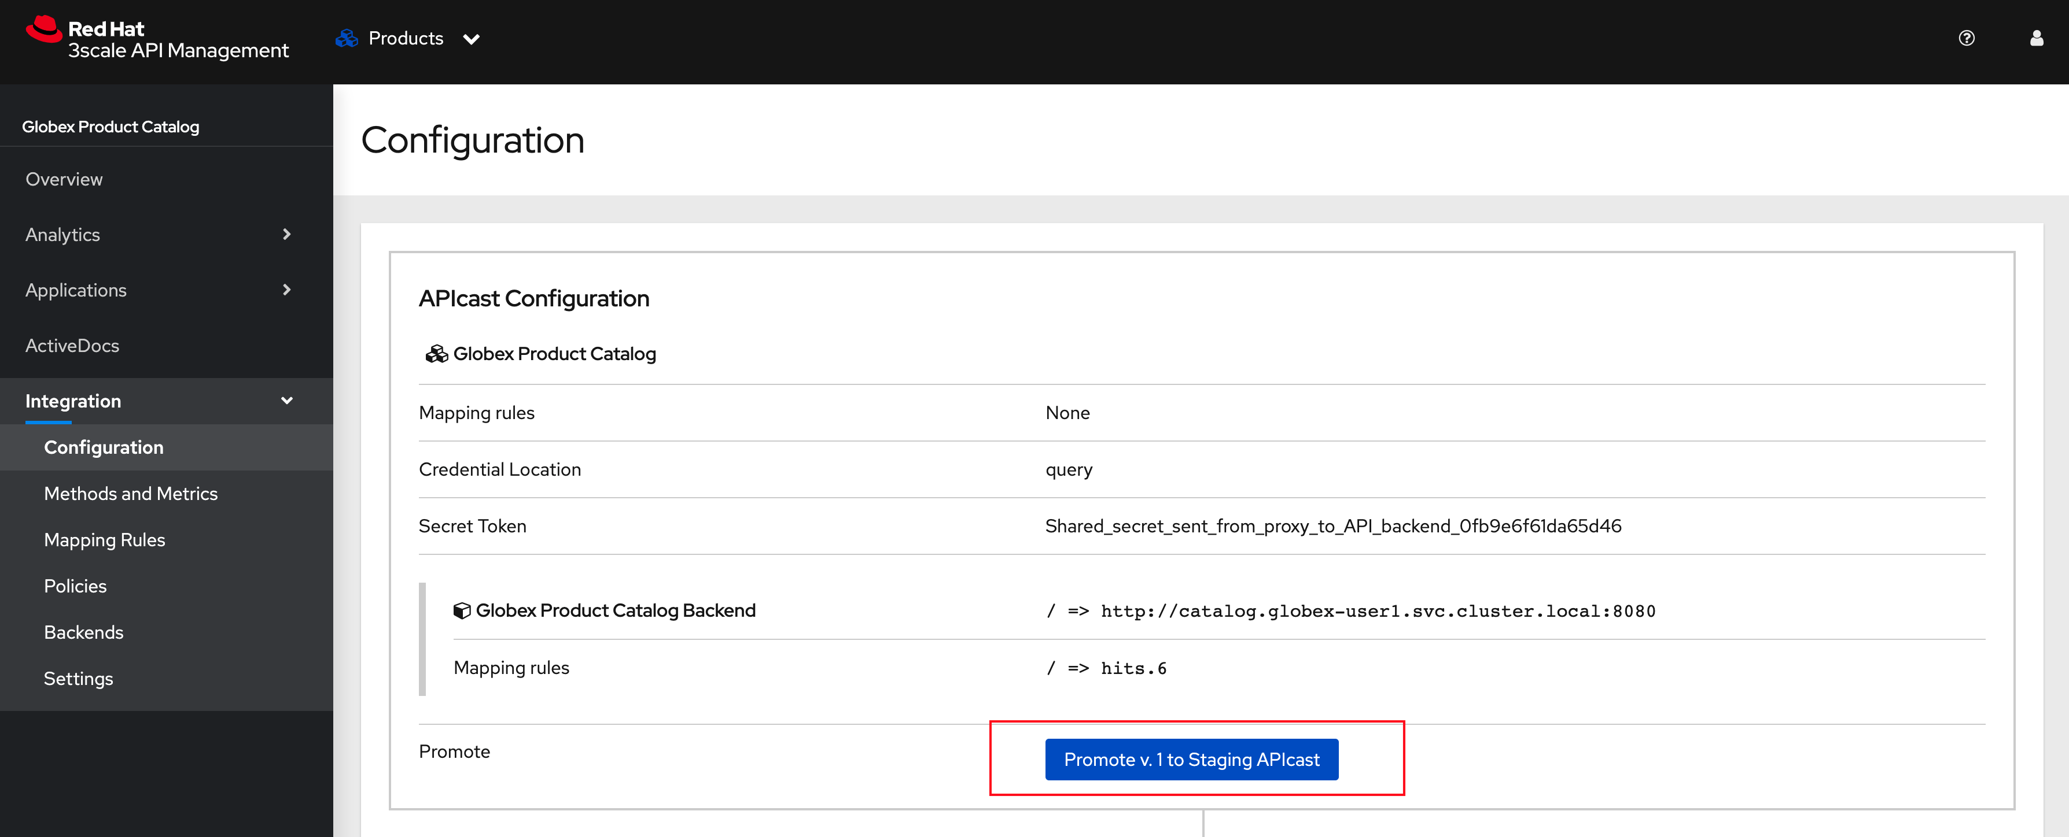Select the Overview navigation item

pos(66,178)
